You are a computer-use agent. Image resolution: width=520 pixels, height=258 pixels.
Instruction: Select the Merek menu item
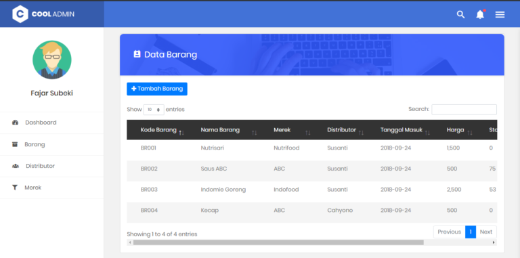pyautogui.click(x=51, y=188)
